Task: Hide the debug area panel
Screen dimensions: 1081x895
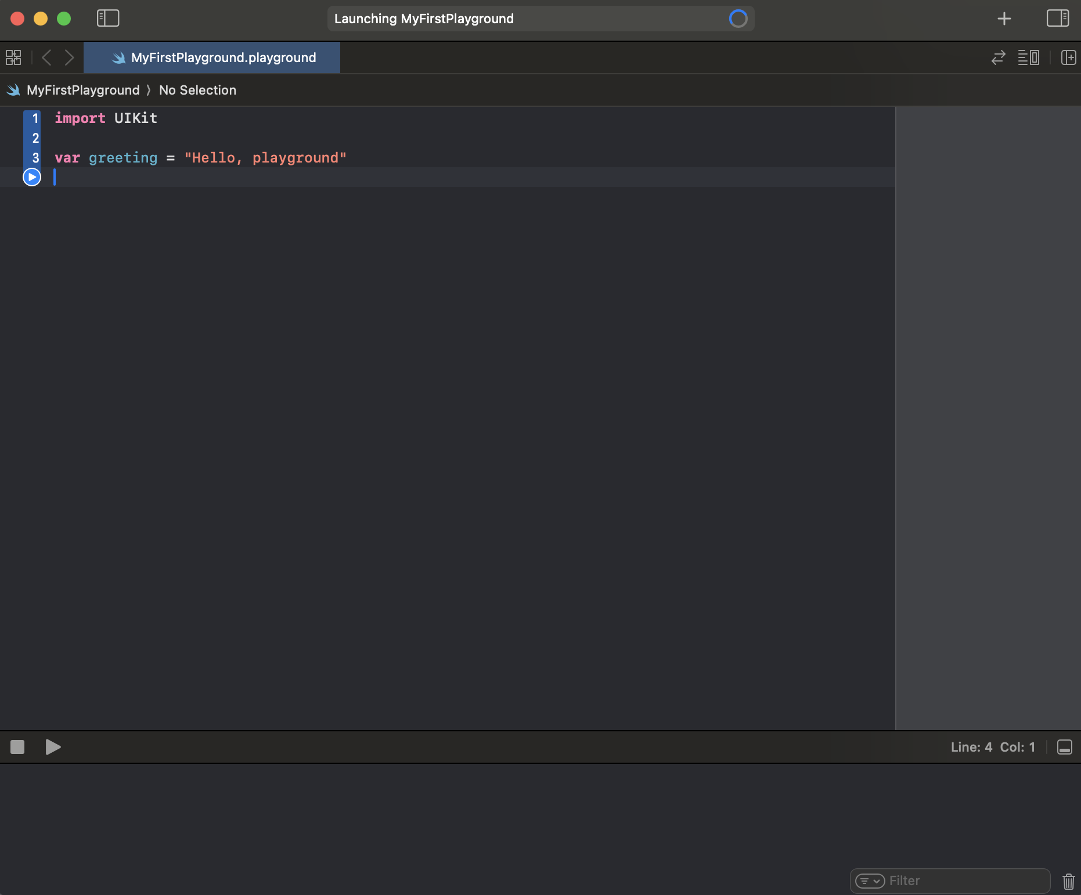Action: tap(1064, 747)
